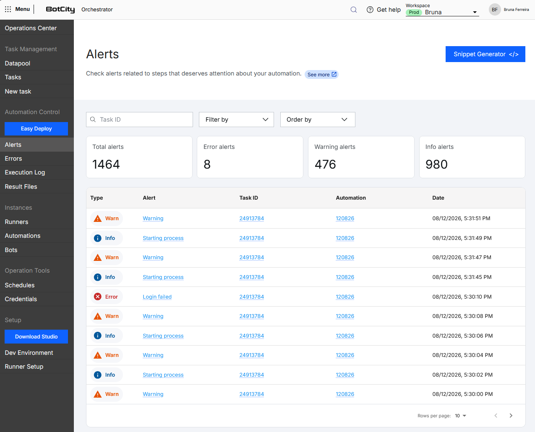
Task: Expand the Order by dropdown
Action: [318, 120]
